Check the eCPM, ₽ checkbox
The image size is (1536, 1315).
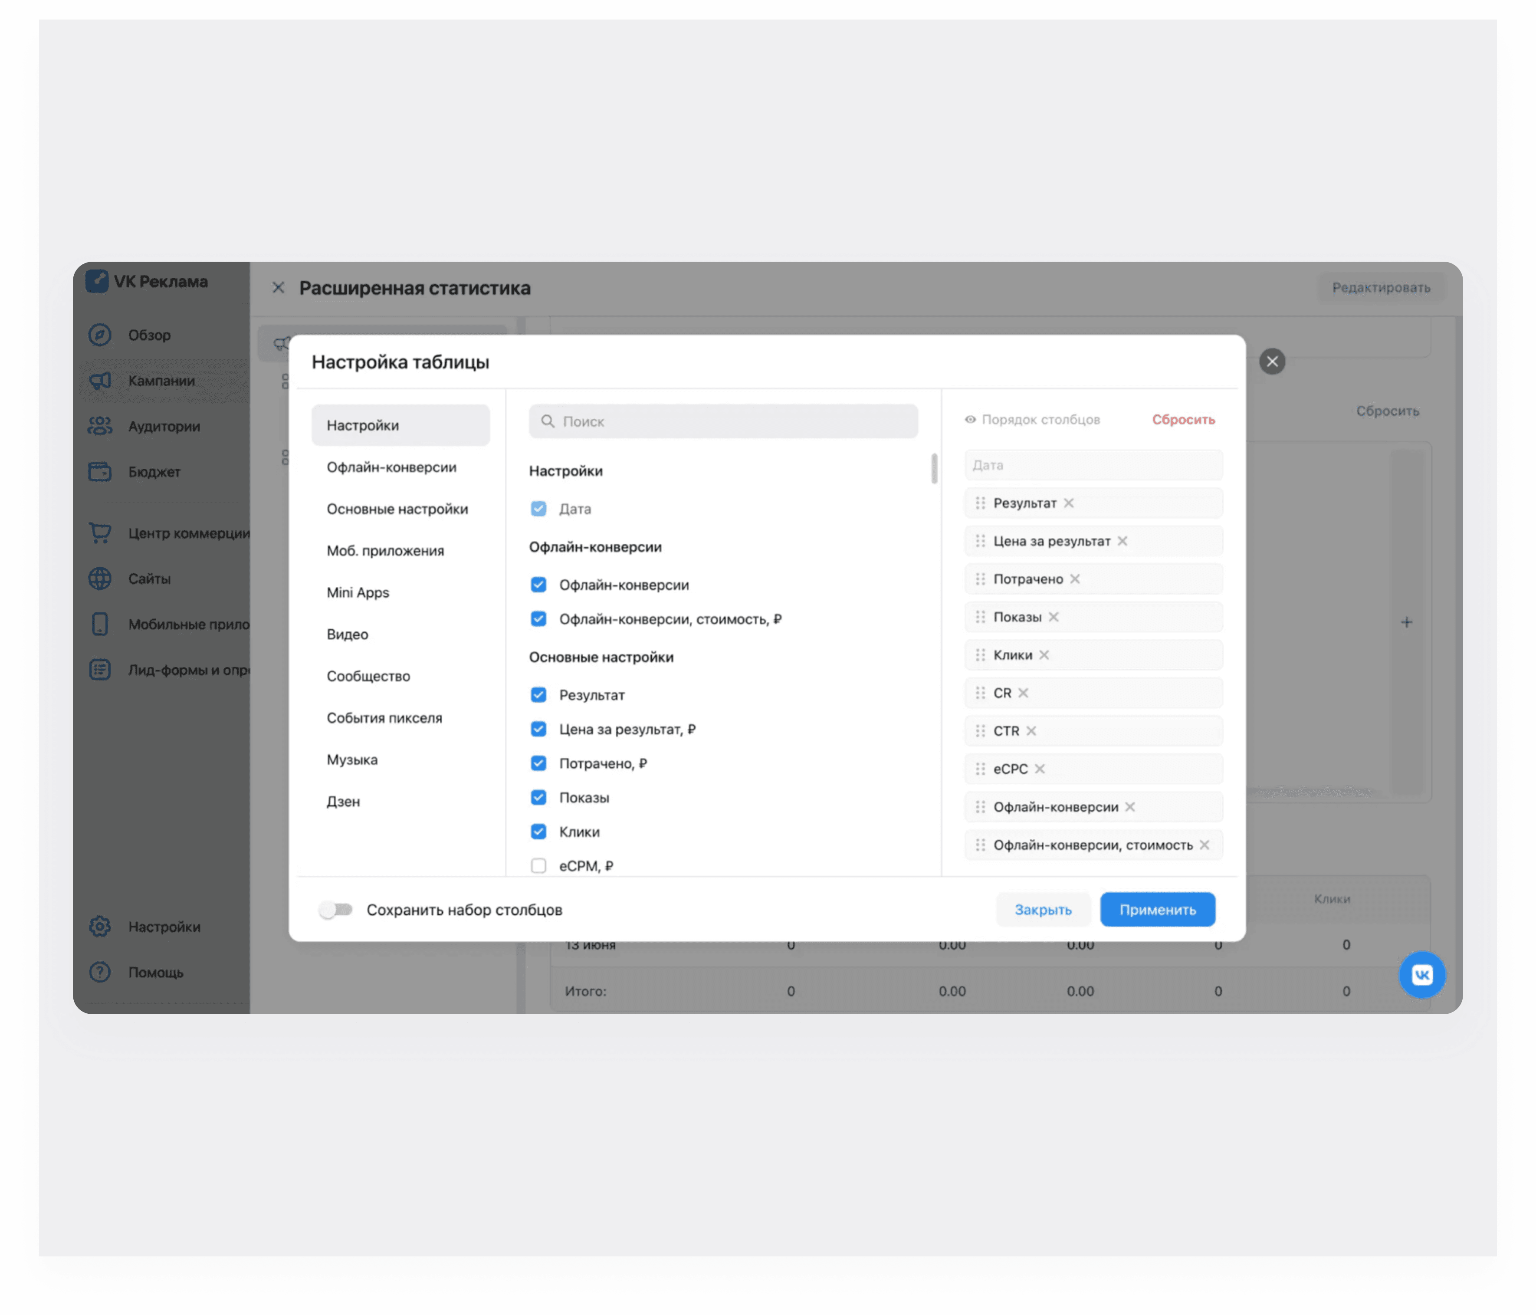tap(539, 865)
